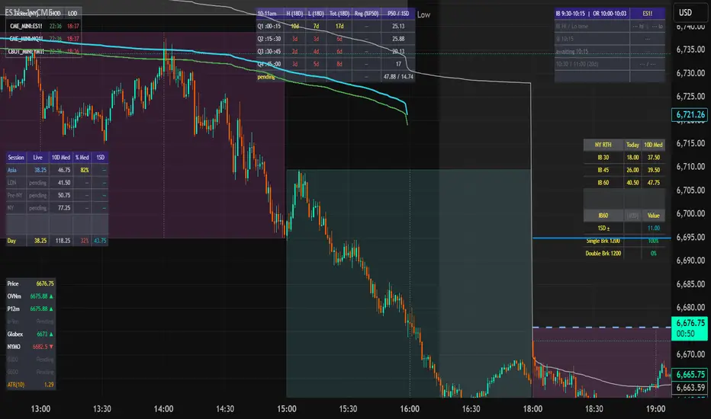Click the 6,735.00 price axis label

tap(690, 50)
